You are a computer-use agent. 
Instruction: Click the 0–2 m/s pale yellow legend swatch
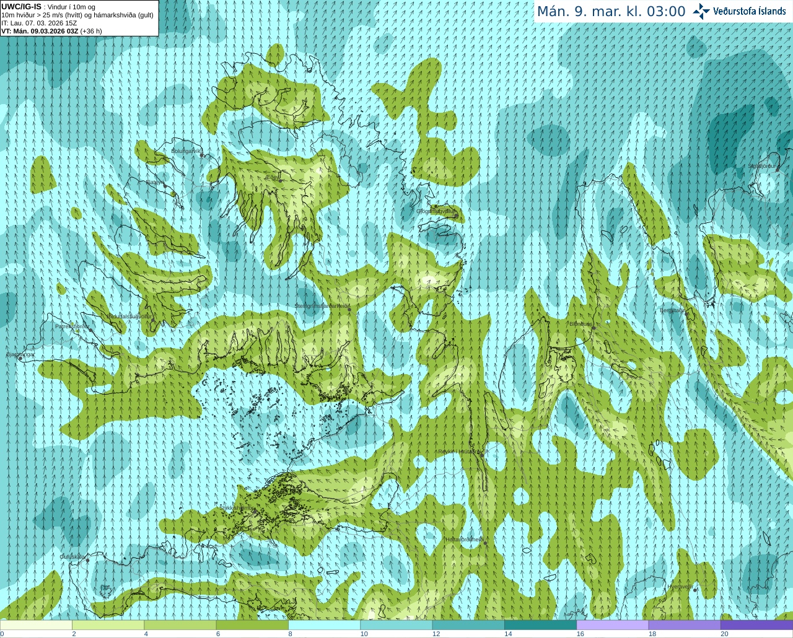36,625
